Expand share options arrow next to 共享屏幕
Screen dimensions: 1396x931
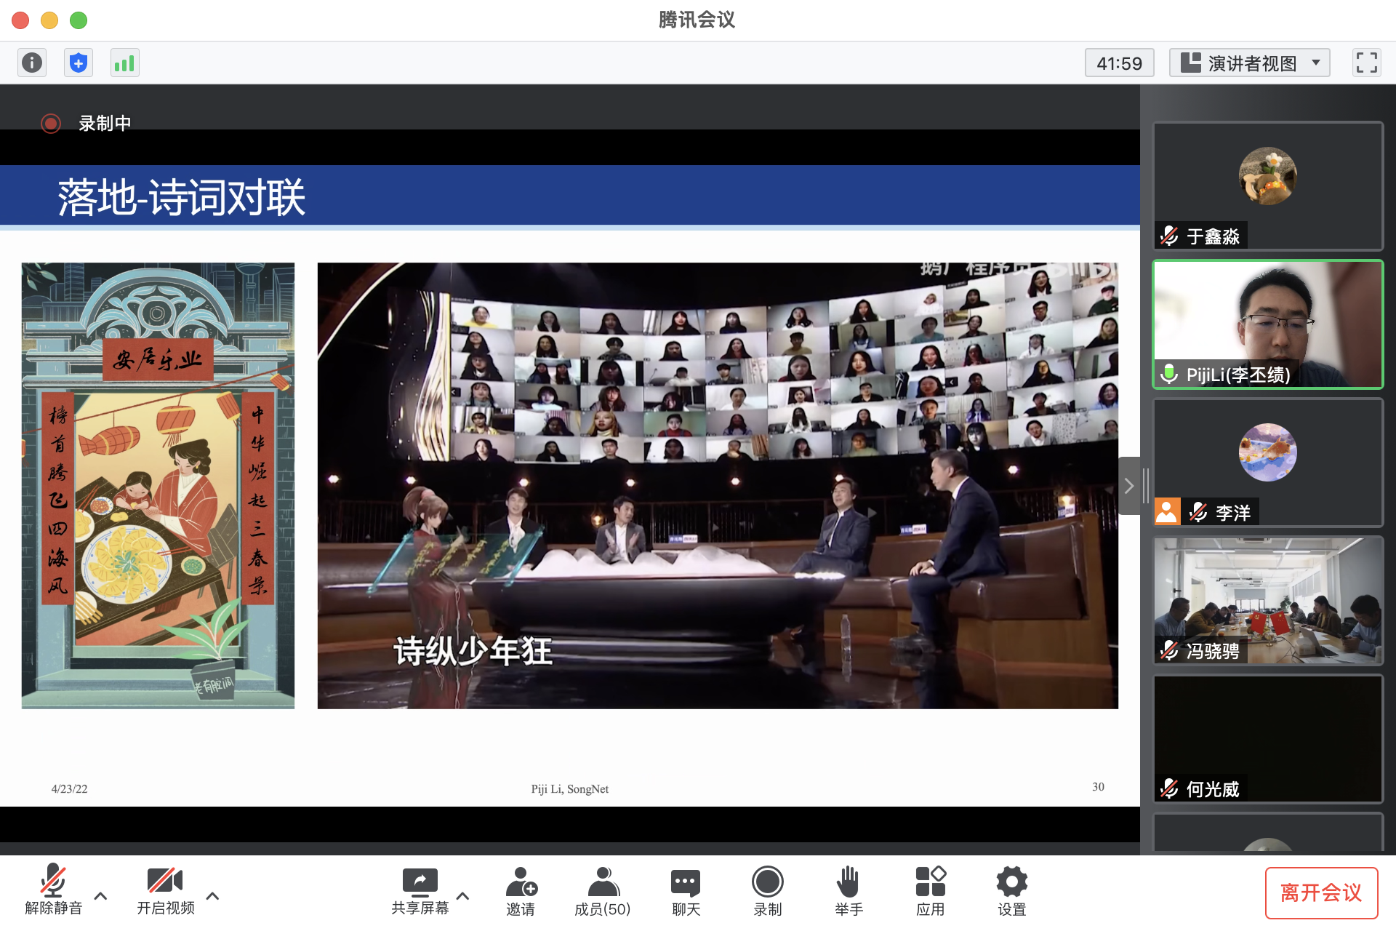point(462,895)
